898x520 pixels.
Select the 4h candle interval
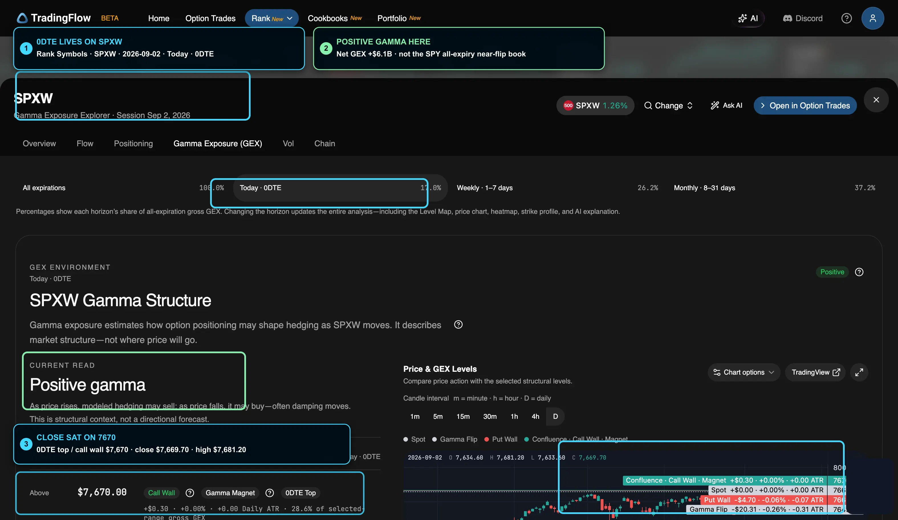pos(535,416)
